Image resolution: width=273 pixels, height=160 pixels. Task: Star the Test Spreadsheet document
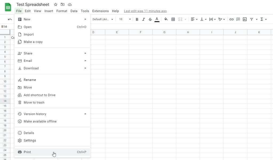click(55, 5)
